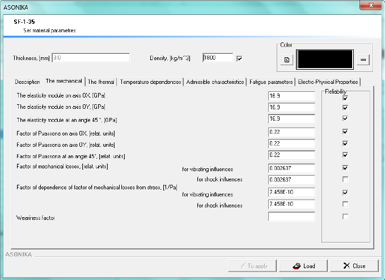Open The thermal tab
Screen dimensions: 385x280
click(101, 82)
